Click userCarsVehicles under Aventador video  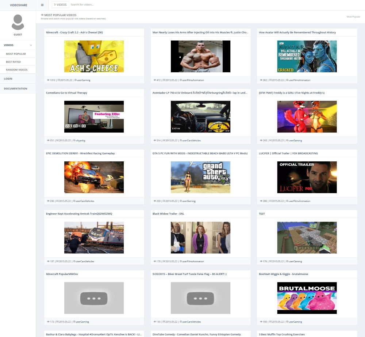pyautogui.click(x=191, y=141)
